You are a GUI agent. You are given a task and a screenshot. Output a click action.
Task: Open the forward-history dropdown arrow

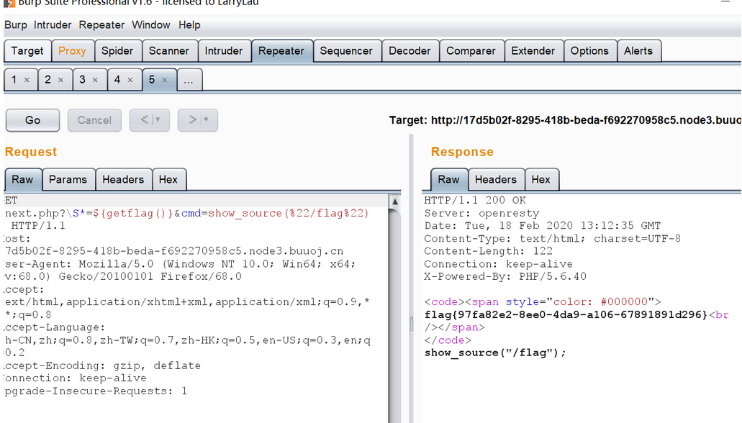[207, 120]
